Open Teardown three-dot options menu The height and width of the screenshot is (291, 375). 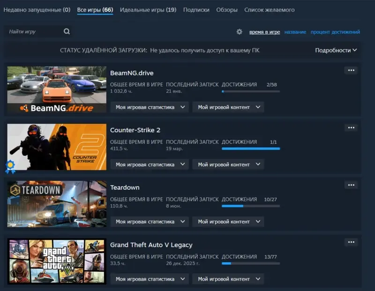point(351,185)
